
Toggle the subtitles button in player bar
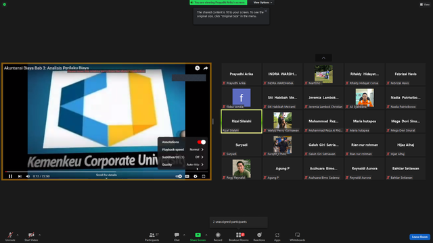(x=187, y=176)
